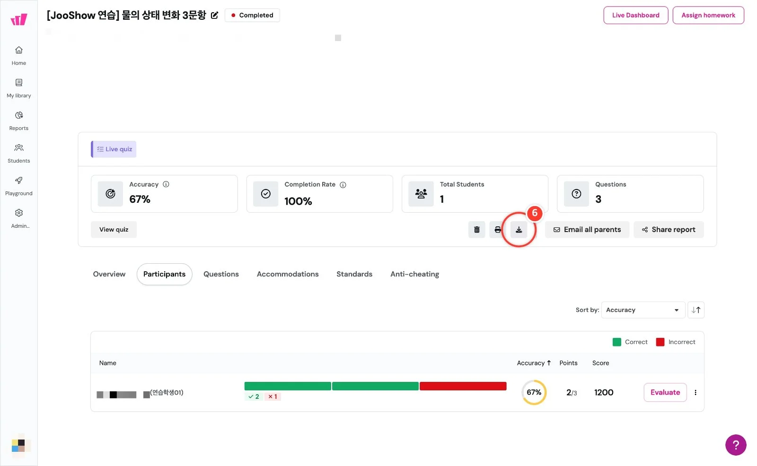The width and height of the screenshot is (757, 466).
Task: Click the score value 1200
Action: click(604, 392)
